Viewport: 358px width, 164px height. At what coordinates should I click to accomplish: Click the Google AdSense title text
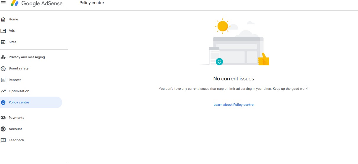point(42,4)
